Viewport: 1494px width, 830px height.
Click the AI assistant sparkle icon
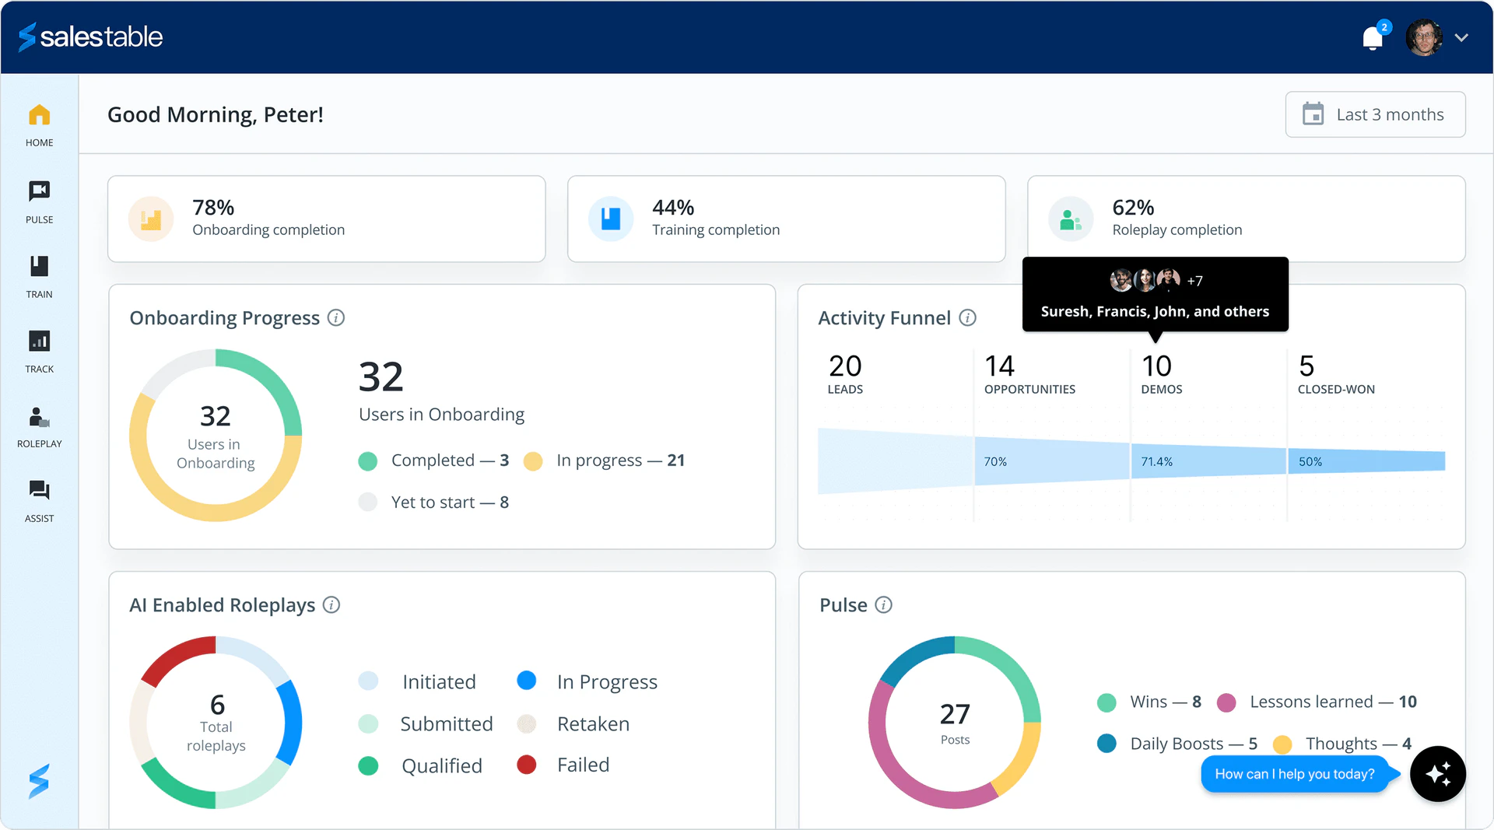pyautogui.click(x=1438, y=774)
